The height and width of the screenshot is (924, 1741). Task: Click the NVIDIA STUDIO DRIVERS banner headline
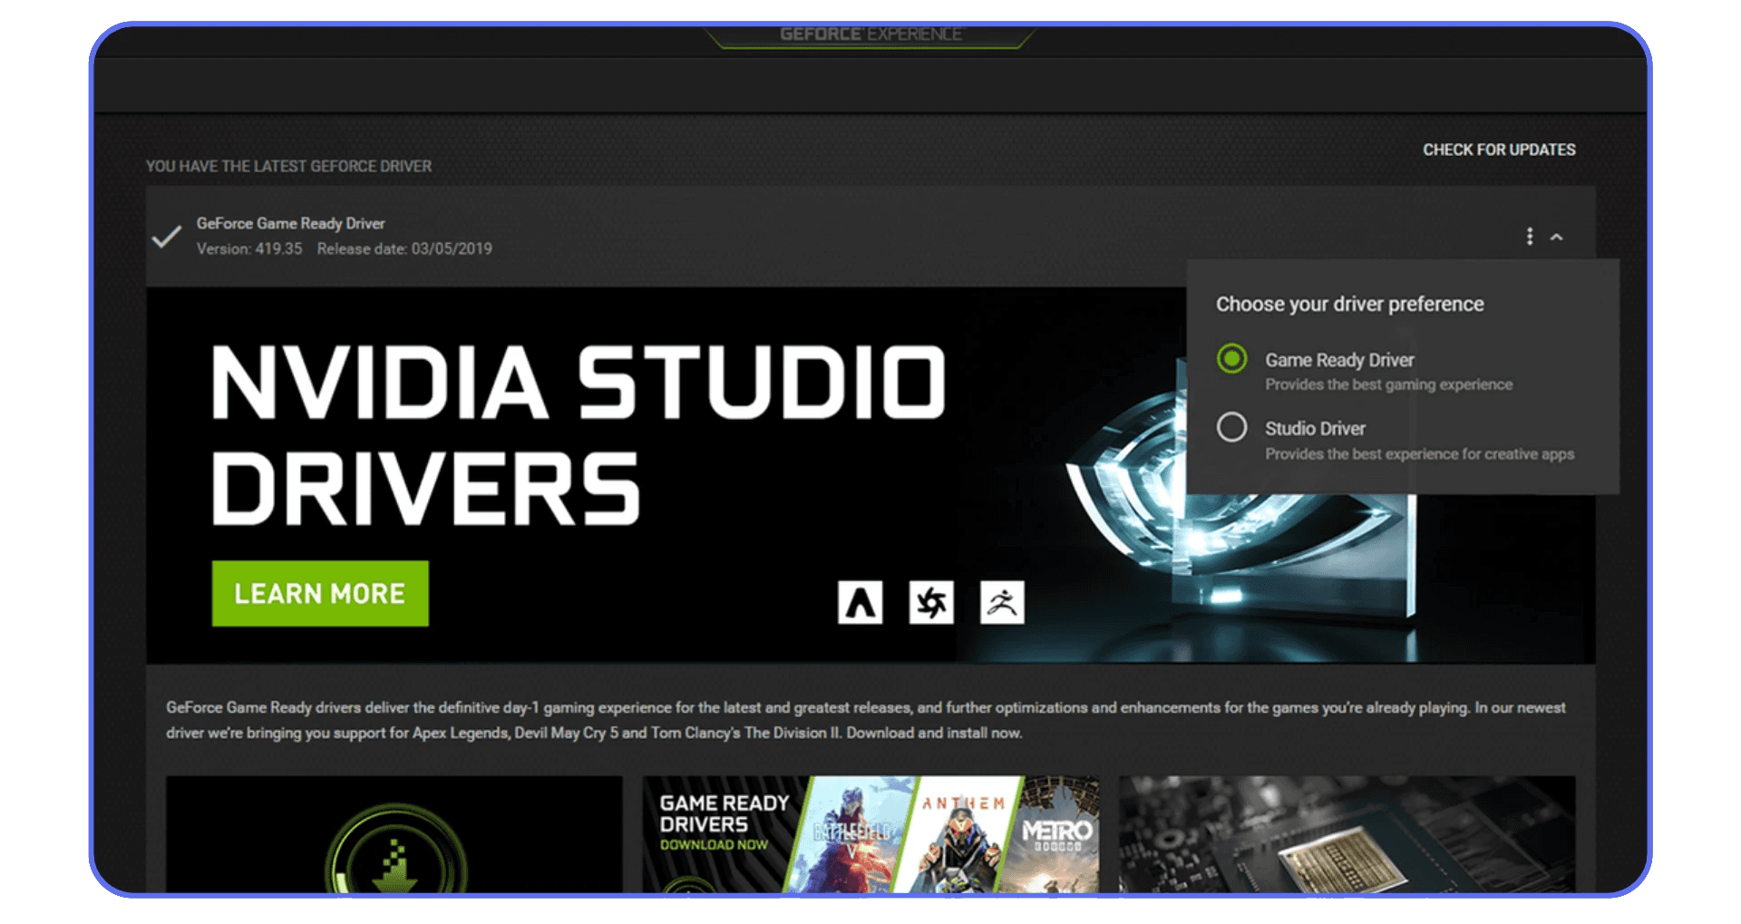[x=579, y=434]
